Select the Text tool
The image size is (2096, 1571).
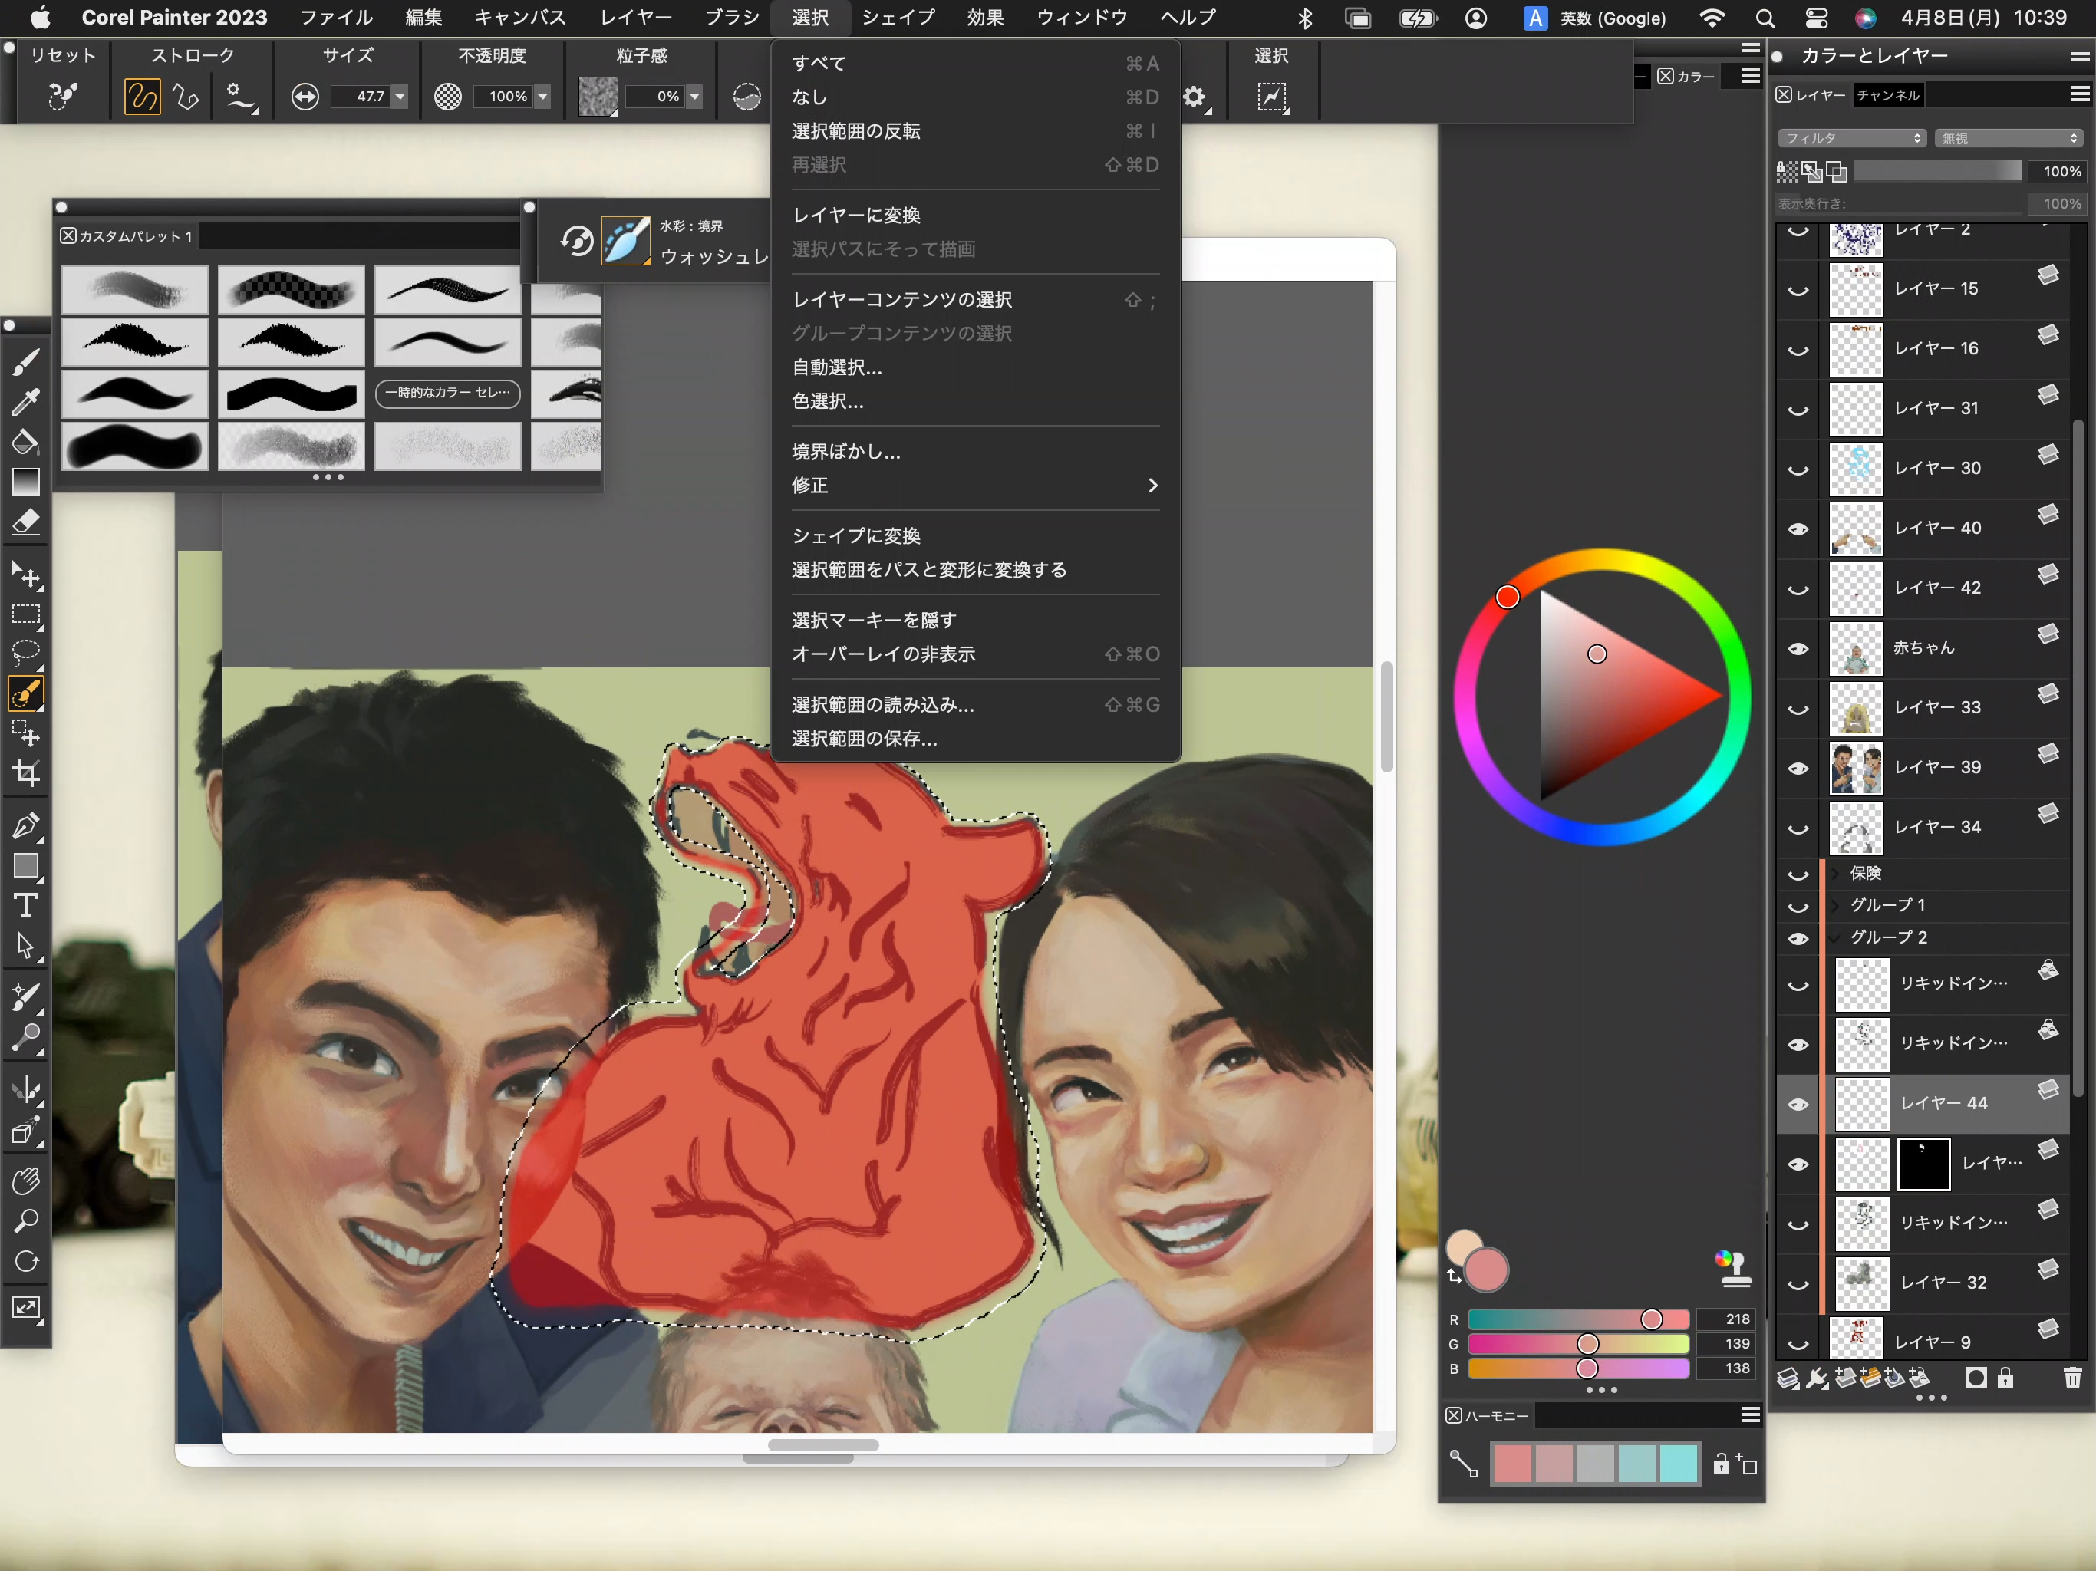click(25, 907)
